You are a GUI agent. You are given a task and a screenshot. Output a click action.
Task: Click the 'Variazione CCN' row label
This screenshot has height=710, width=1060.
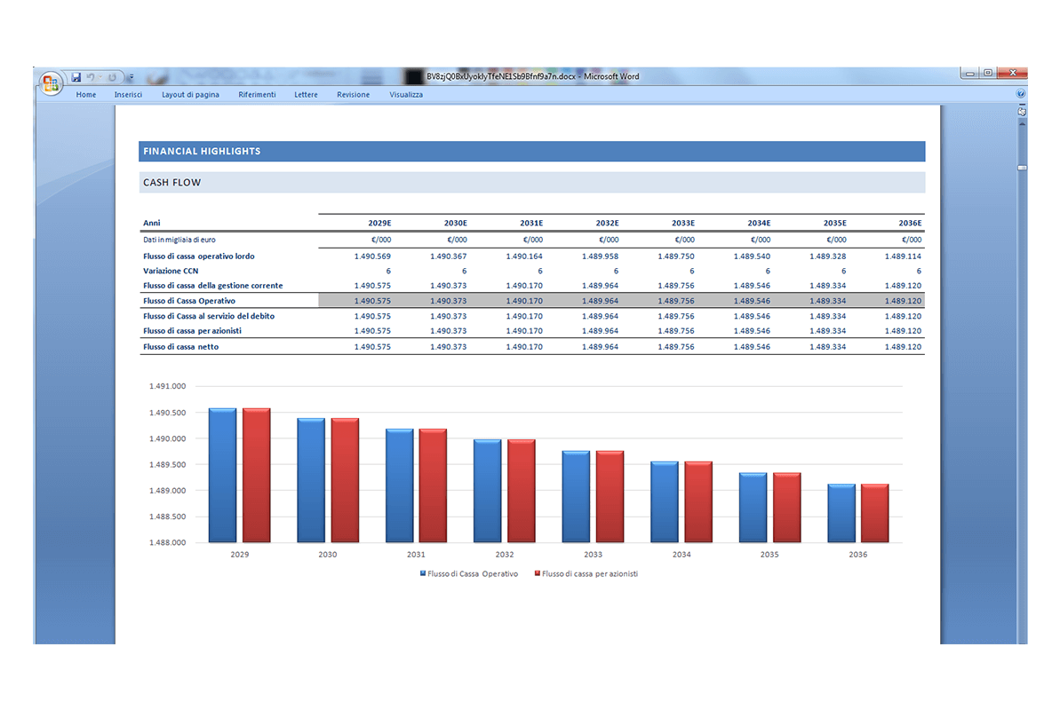click(171, 271)
